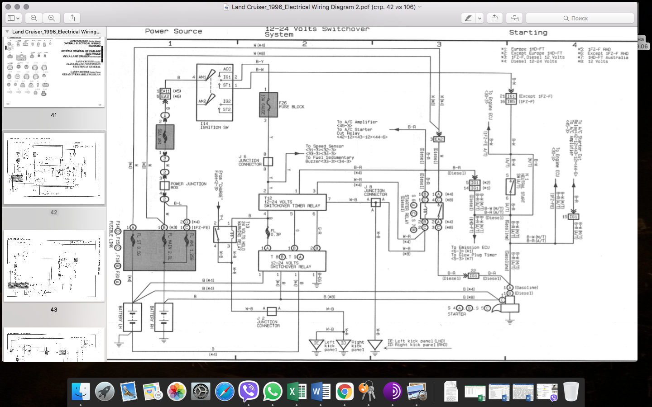This screenshot has height=407, width=652.
Task: Restore the minimized Viber window in Dock
Action: coord(547,393)
